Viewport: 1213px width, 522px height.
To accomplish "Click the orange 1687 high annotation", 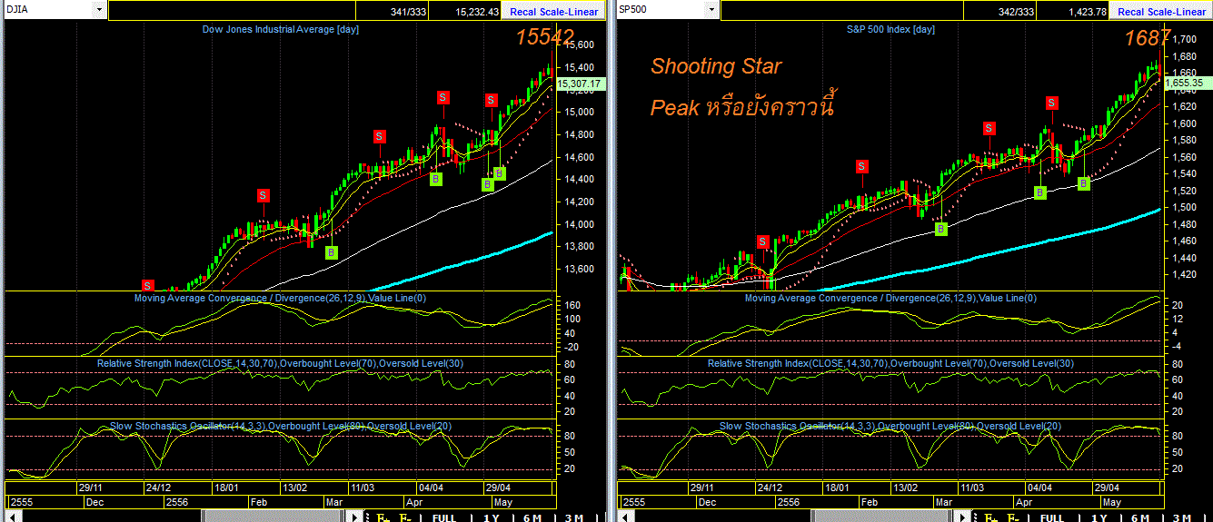I will pyautogui.click(x=1148, y=37).
